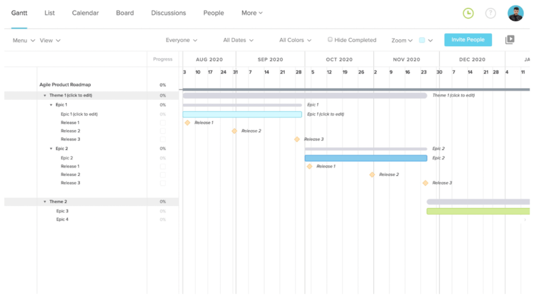
Task: Check the progress box for Epic 2's Release 3
Action: pos(163,183)
